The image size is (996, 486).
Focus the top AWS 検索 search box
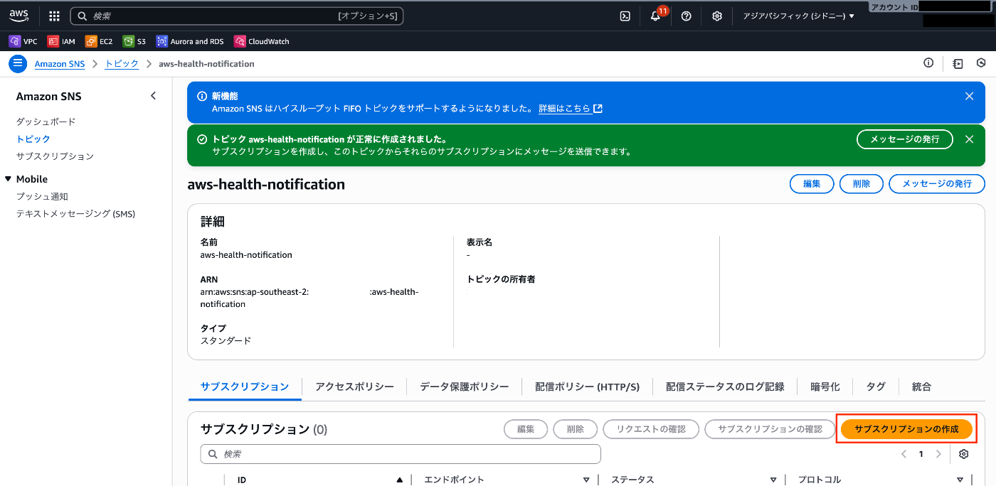(237, 16)
